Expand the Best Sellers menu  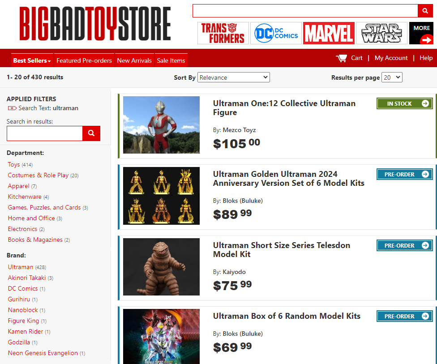(x=32, y=60)
